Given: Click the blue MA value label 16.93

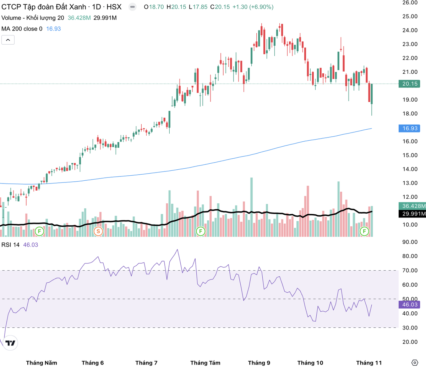Looking at the screenshot, I should pyautogui.click(x=410, y=128).
